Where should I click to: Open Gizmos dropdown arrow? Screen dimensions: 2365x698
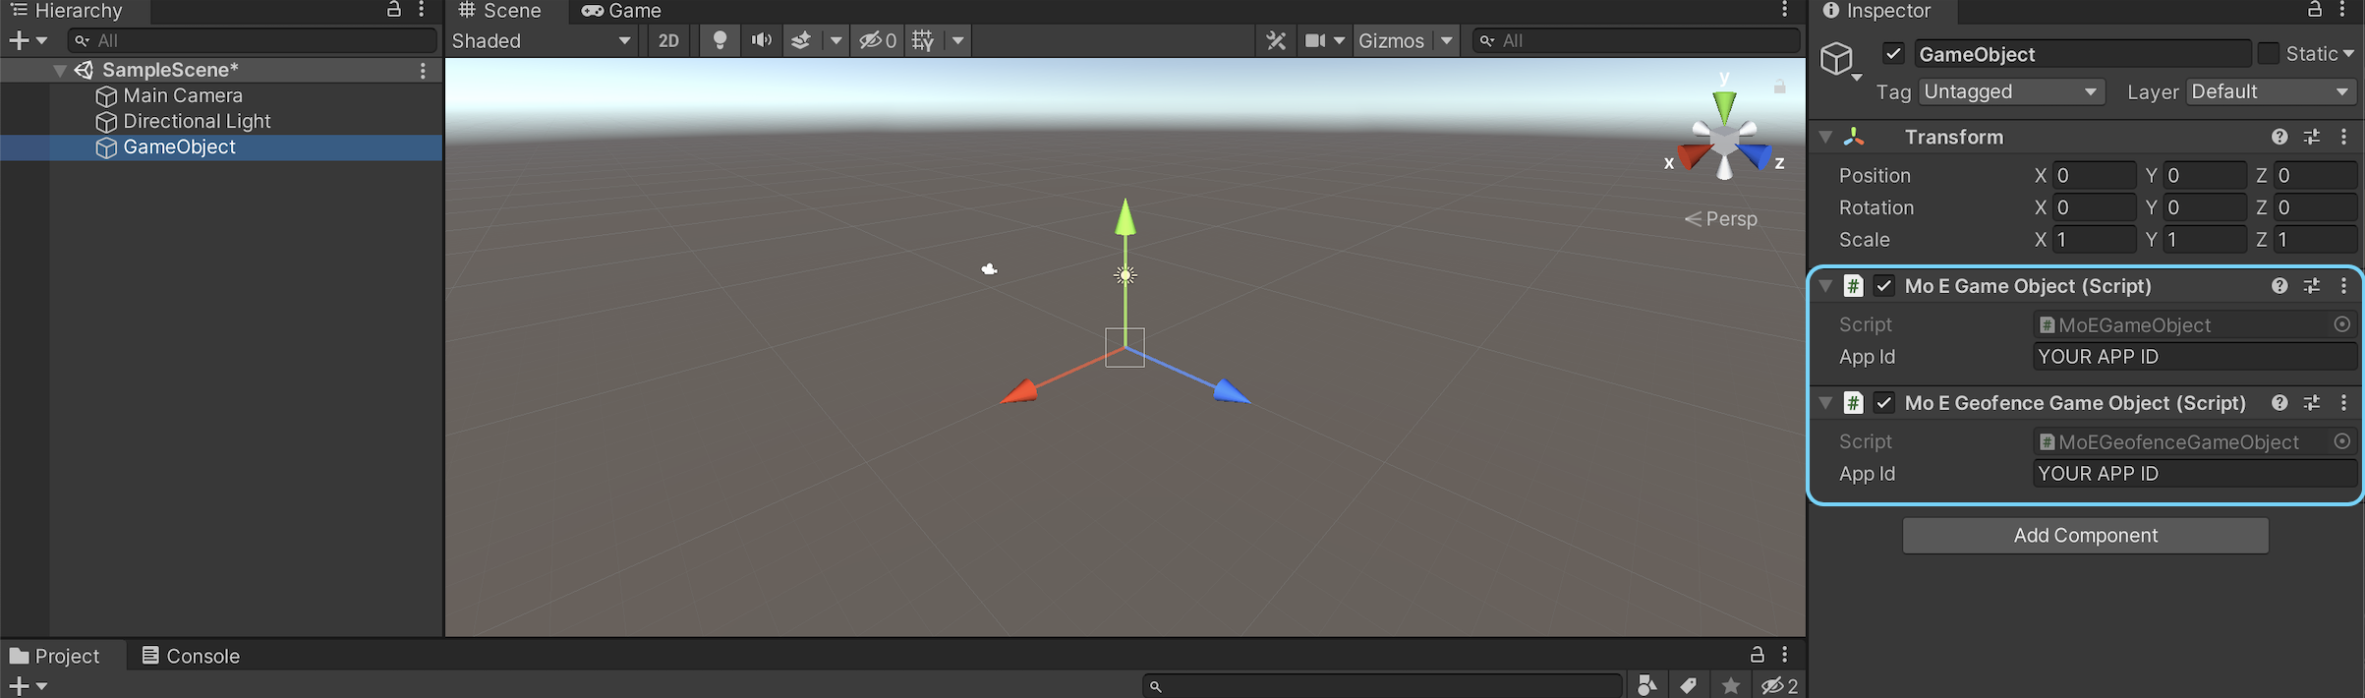click(x=1446, y=40)
